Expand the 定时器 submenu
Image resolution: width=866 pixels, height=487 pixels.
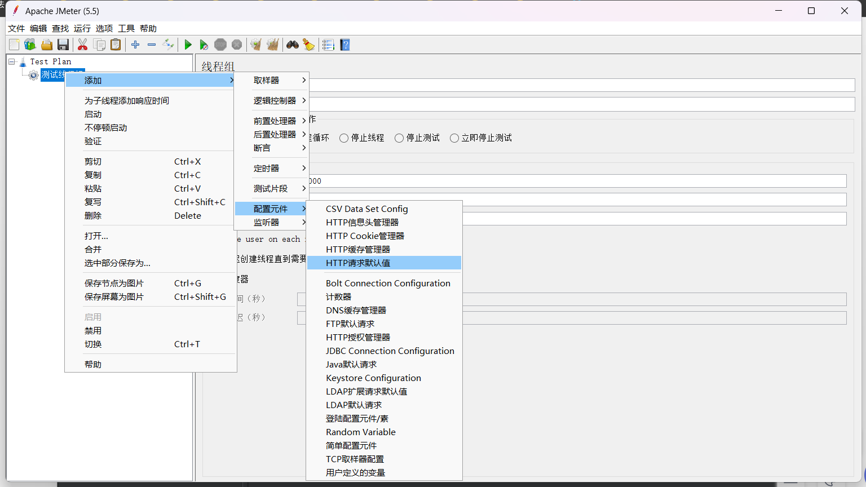(x=272, y=169)
